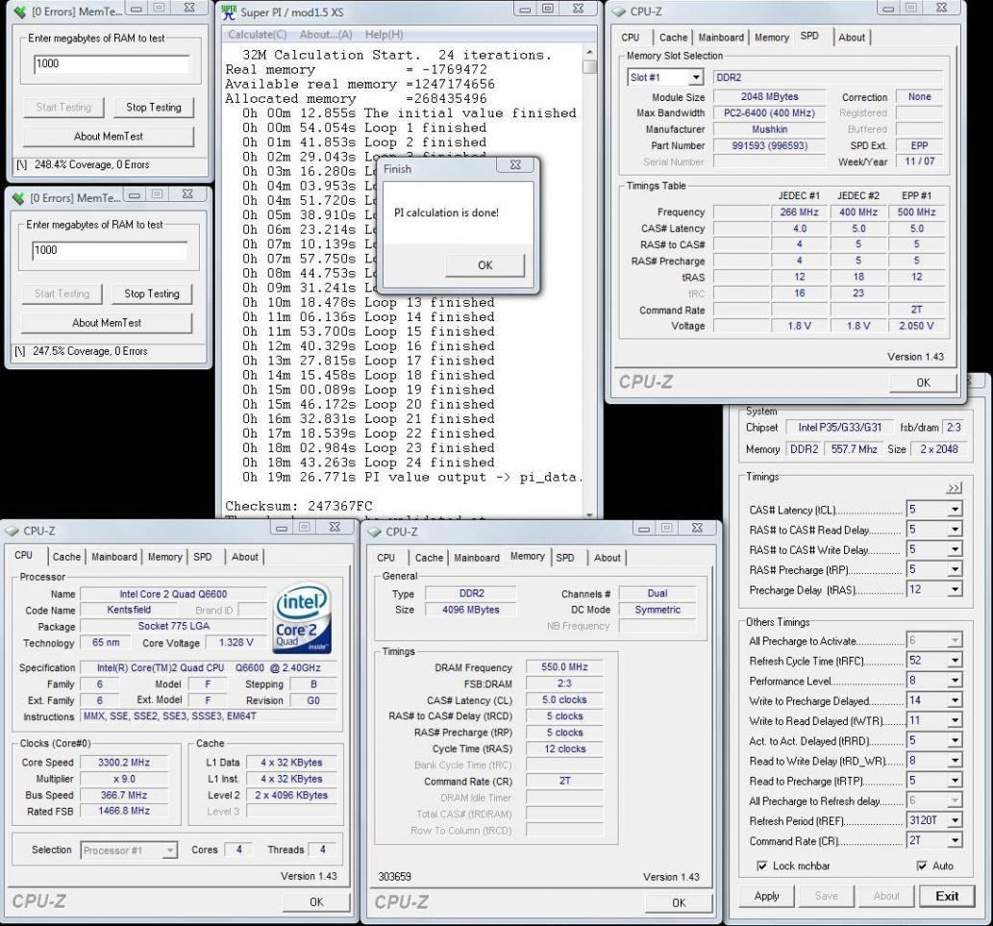
Task: Open the Command Rate (CR) dropdown in the timings tool
Action: point(955,841)
